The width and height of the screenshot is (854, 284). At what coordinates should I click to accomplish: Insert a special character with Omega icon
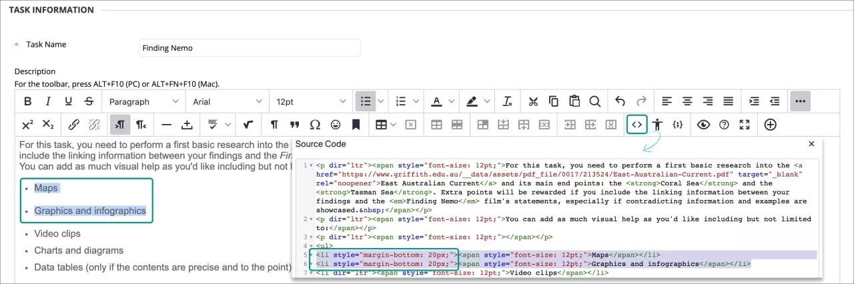coord(315,125)
